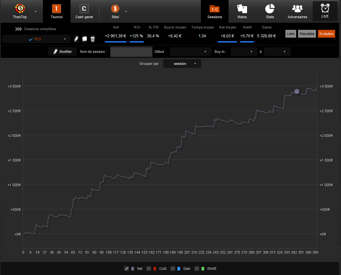
Task: Select the Evolution view button
Action: (x=326, y=34)
